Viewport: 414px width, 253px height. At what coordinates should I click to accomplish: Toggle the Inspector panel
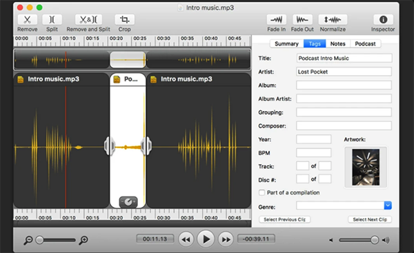383,20
